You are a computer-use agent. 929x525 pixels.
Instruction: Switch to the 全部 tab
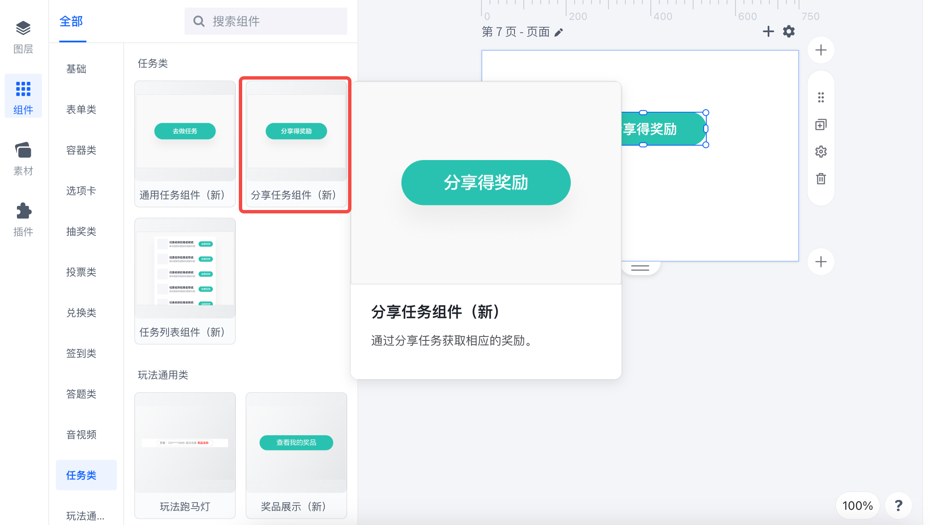(72, 21)
